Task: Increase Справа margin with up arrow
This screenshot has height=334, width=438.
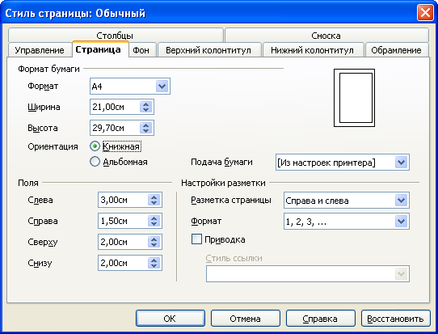Action: (x=154, y=218)
